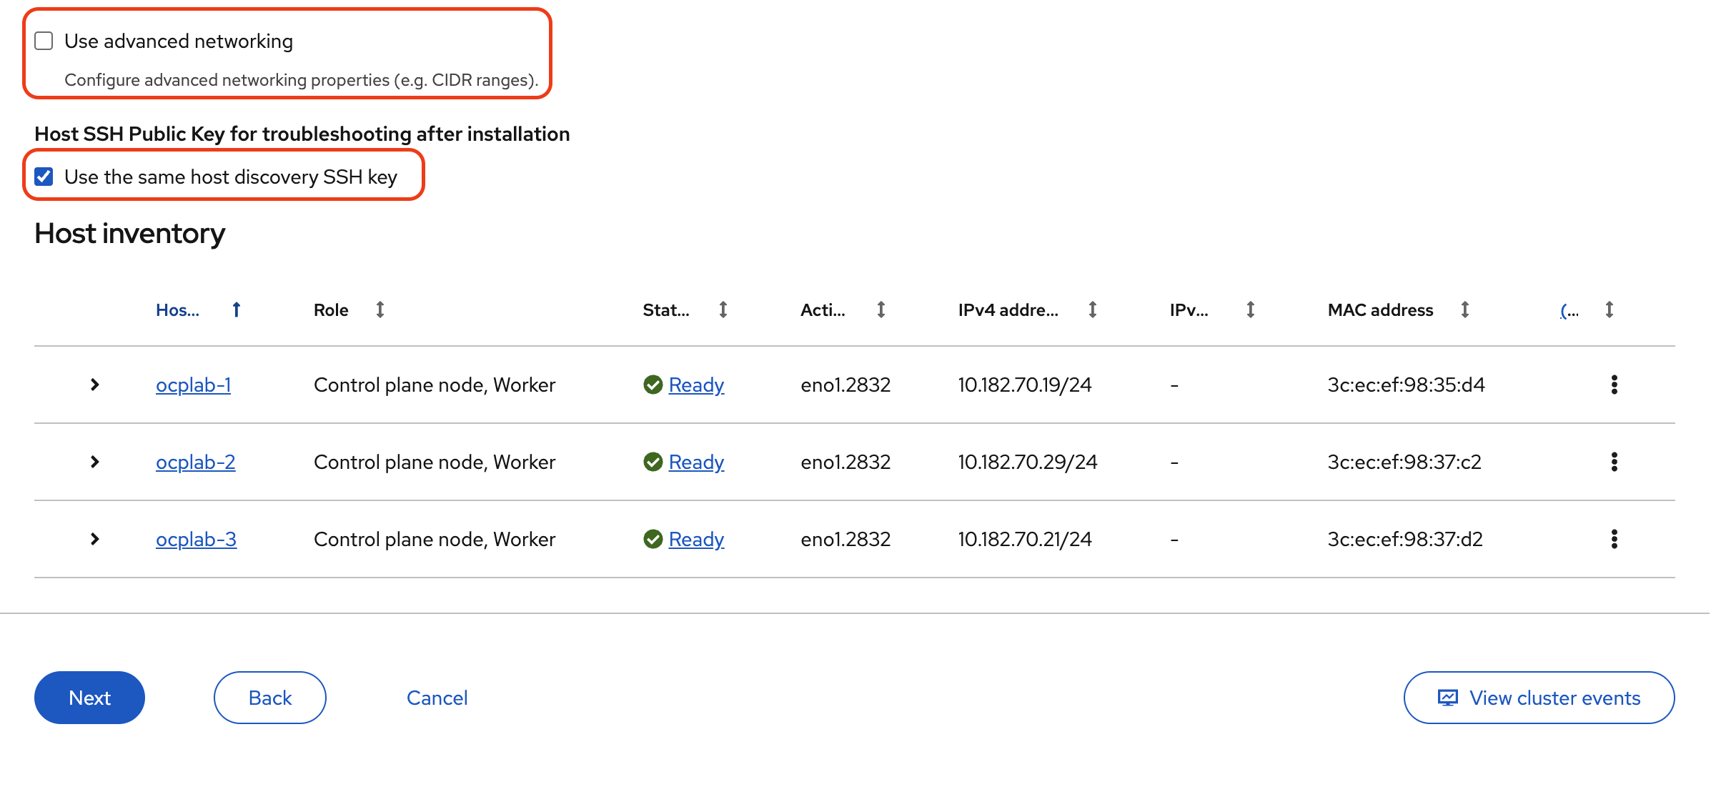Open the Ready status link for ocplab-2

(x=696, y=462)
